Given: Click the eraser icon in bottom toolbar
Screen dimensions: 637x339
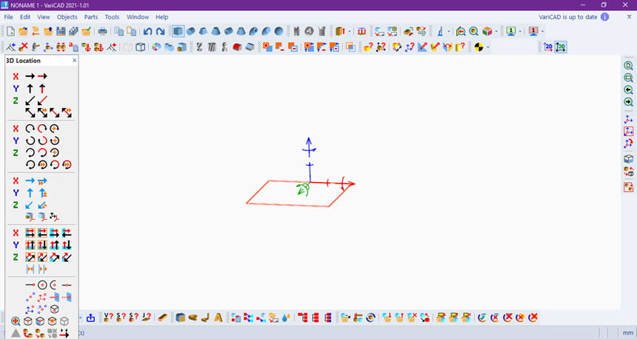Looking at the screenshot, I should [x=162, y=318].
